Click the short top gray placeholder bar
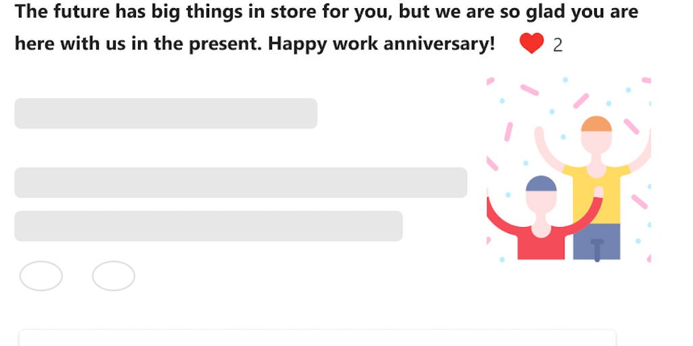The width and height of the screenshot is (693, 346). [166, 114]
